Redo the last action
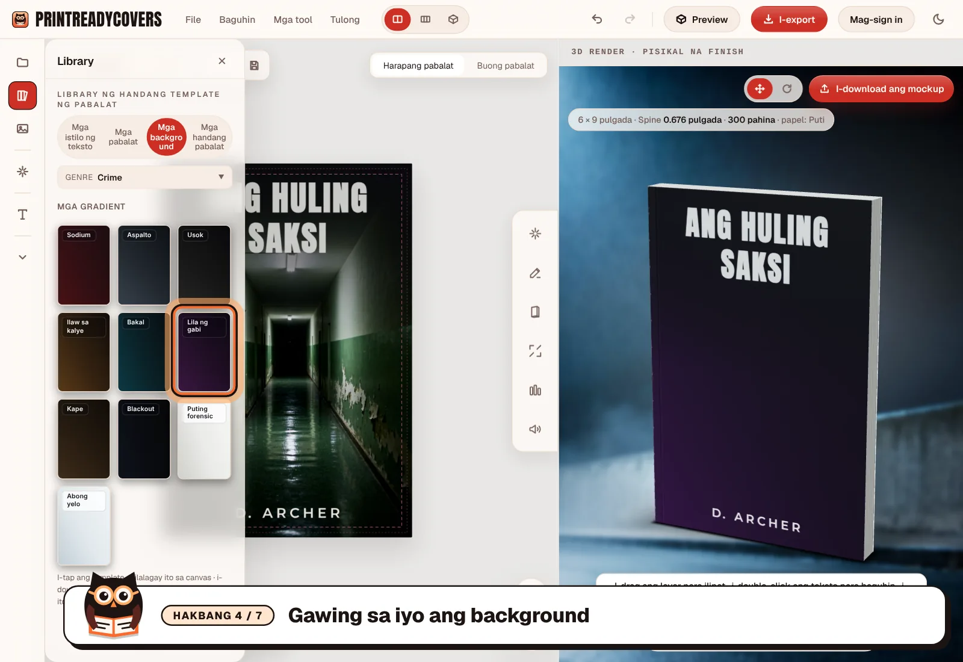 click(630, 19)
